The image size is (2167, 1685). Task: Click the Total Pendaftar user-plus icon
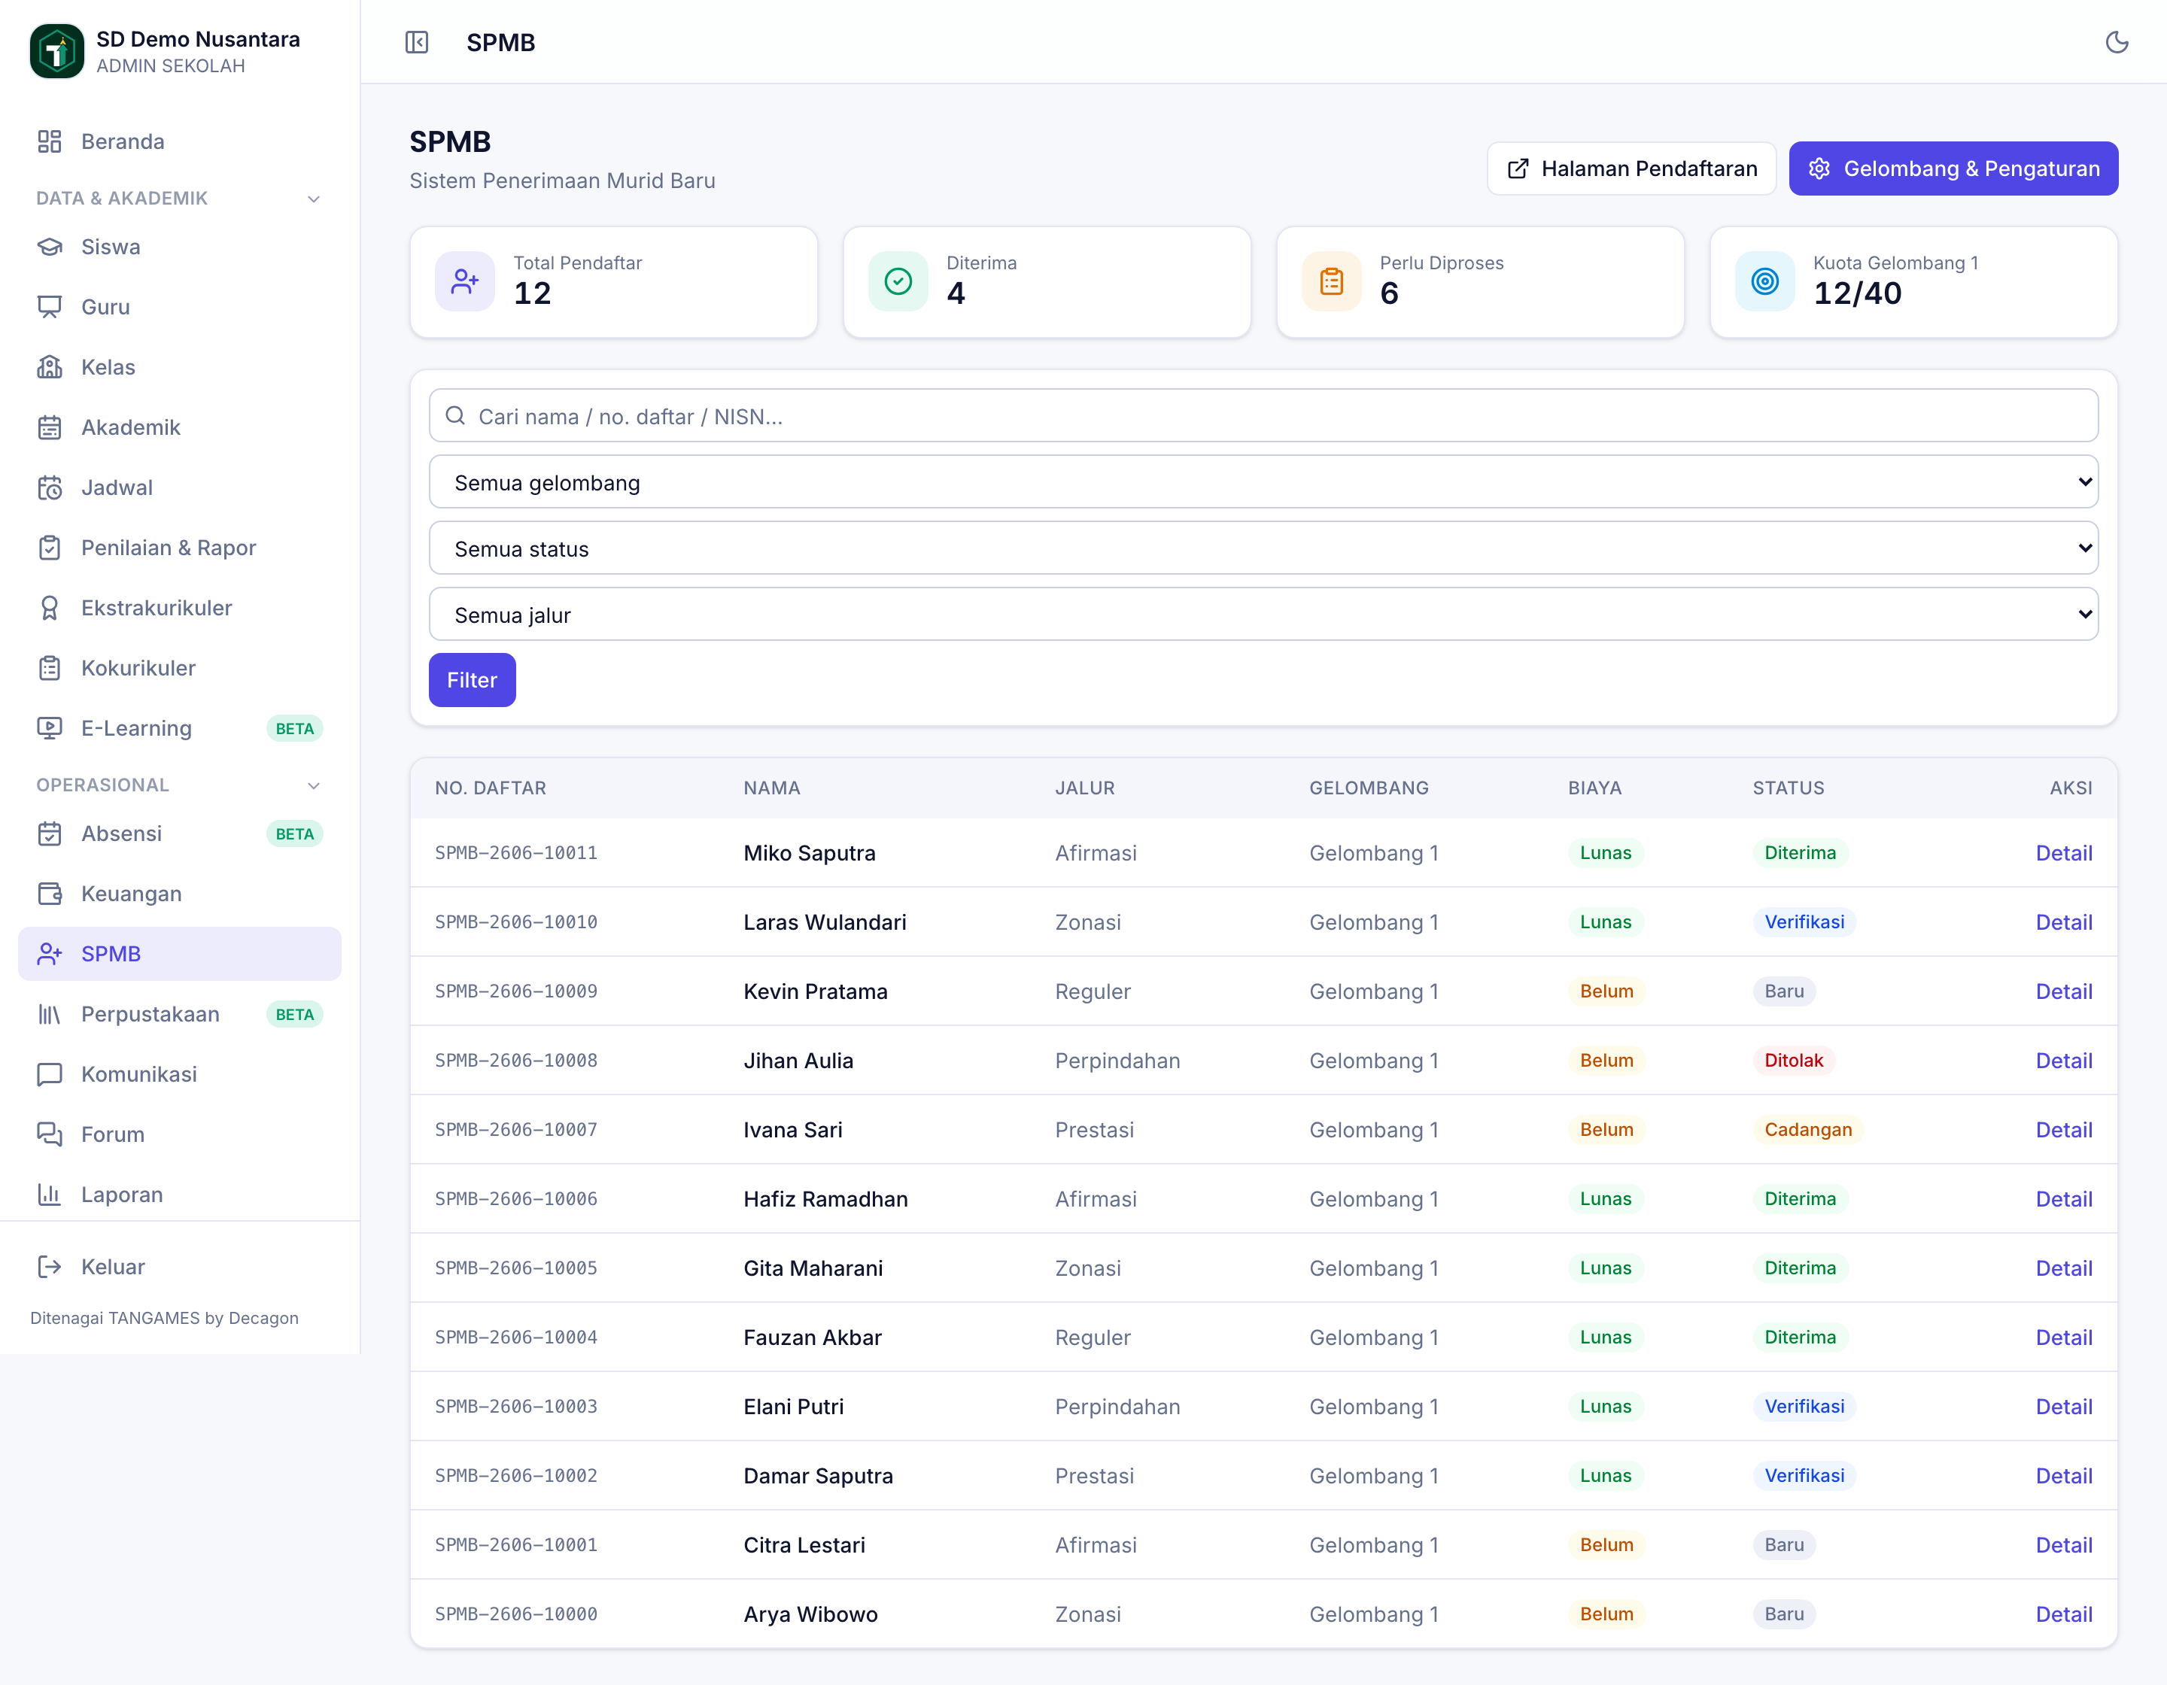[464, 281]
